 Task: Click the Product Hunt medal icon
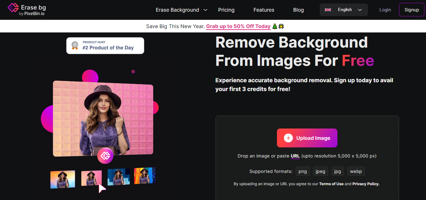tap(75, 45)
